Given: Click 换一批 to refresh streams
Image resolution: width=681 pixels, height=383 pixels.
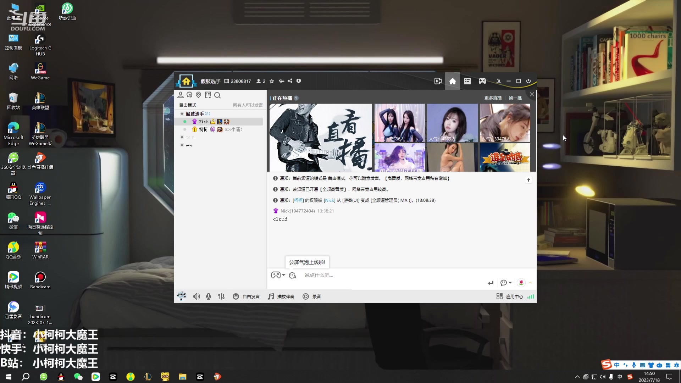Looking at the screenshot, I should coord(515,98).
